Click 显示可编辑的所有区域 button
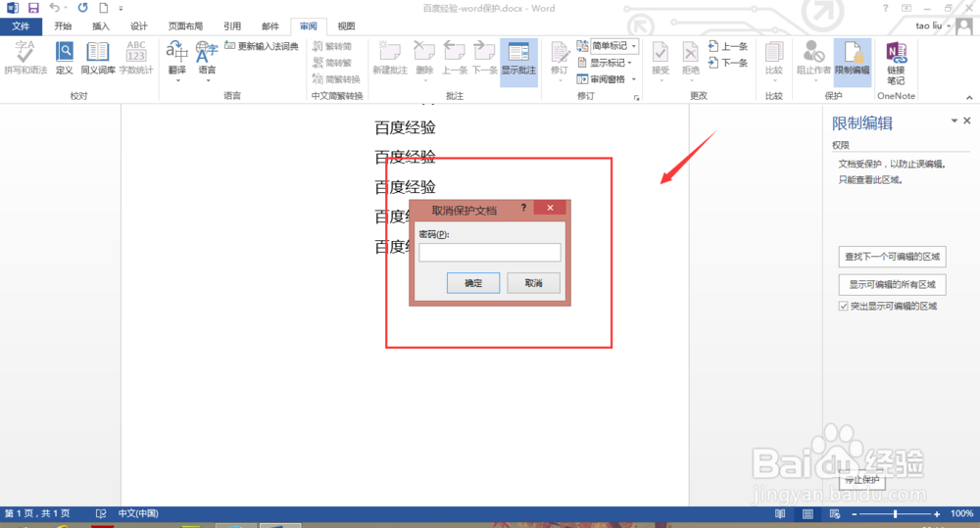The height and width of the screenshot is (528, 980). pos(892,284)
